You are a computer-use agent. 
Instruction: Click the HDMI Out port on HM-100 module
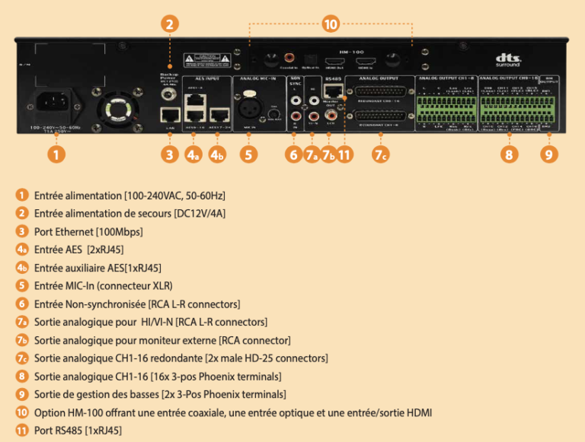coord(334,62)
